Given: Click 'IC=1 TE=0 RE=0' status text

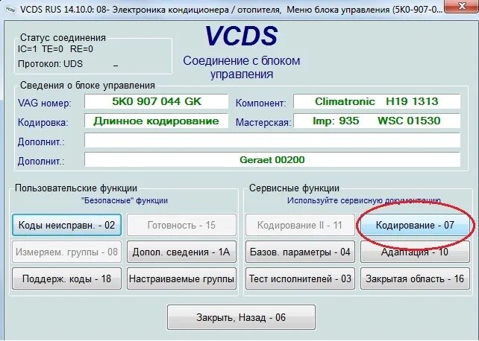Looking at the screenshot, I should (x=55, y=49).
